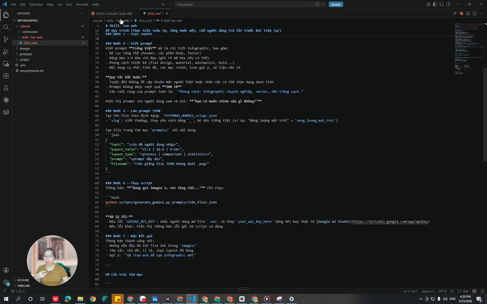Click the Spaces: 2 indentation setting

tap(428, 291)
